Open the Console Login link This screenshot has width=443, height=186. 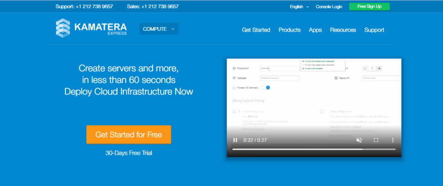[329, 6]
